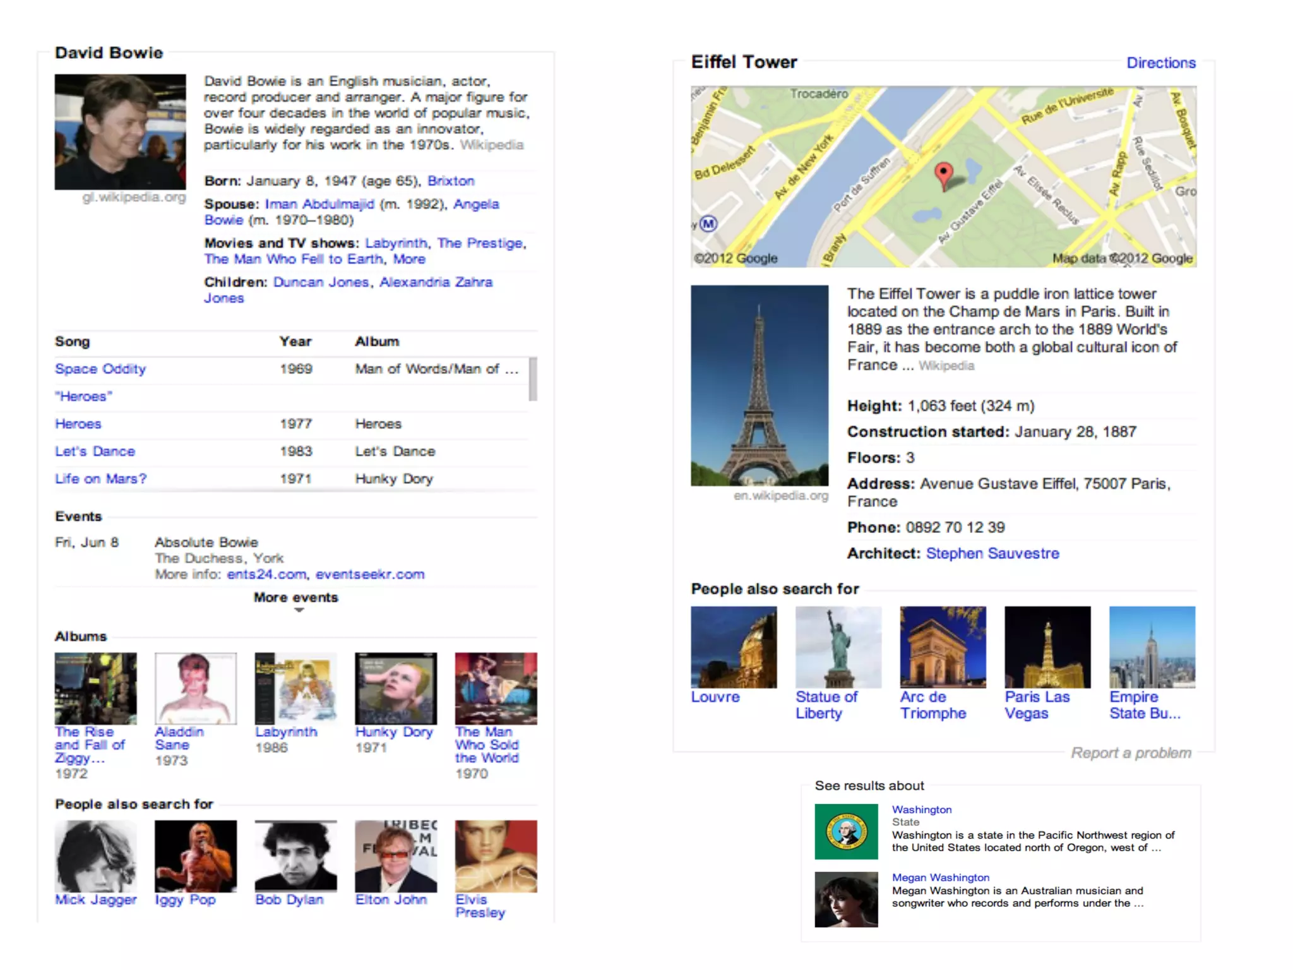Expand More events arrow
The width and height of the screenshot is (1293, 970).
(x=299, y=610)
